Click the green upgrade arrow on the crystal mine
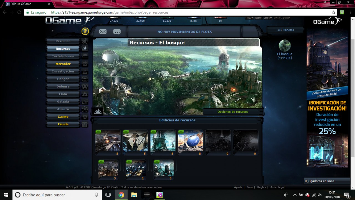 pyautogui.click(x=126, y=132)
